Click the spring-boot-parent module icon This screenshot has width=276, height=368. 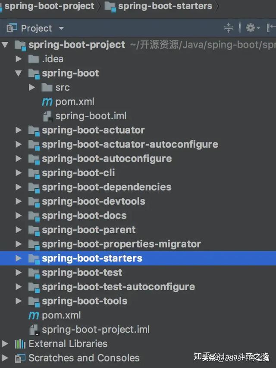[34, 230]
